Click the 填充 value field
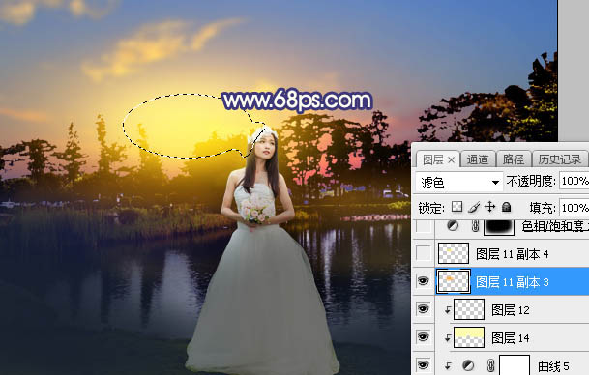The image size is (589, 375). (574, 208)
